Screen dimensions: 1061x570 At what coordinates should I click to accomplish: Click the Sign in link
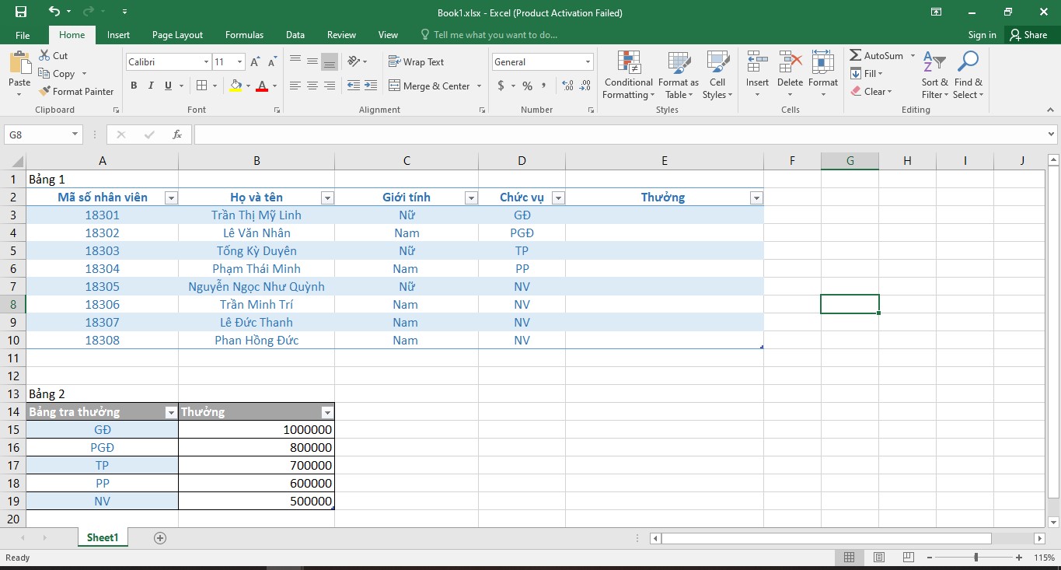coord(982,35)
